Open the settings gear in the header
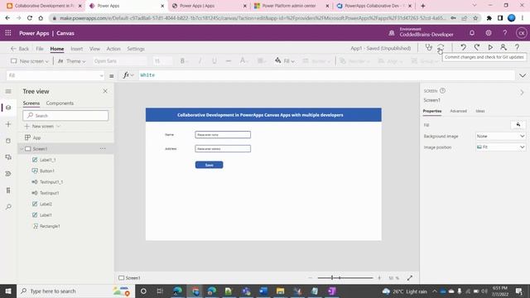The width and height of the screenshot is (530, 298). click(489, 33)
